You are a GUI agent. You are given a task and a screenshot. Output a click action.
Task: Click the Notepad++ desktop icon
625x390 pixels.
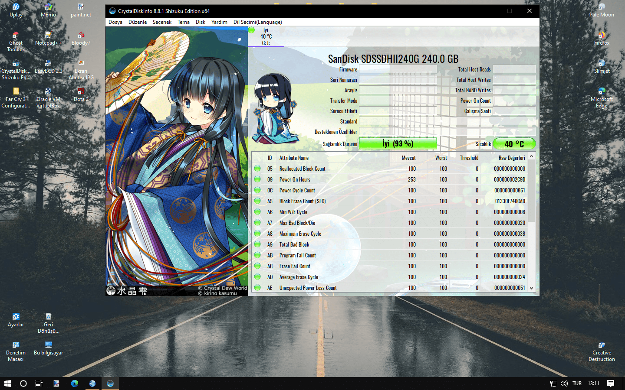48,39
